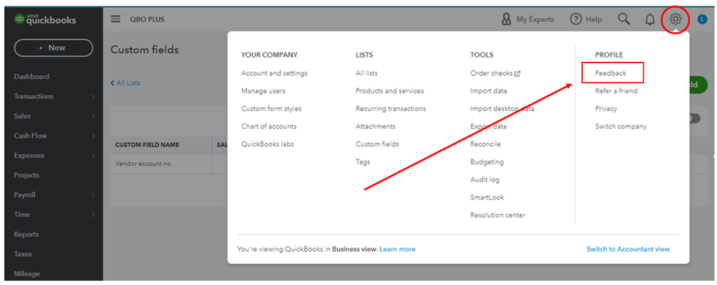
Task: Open Tags list
Action: (x=363, y=162)
